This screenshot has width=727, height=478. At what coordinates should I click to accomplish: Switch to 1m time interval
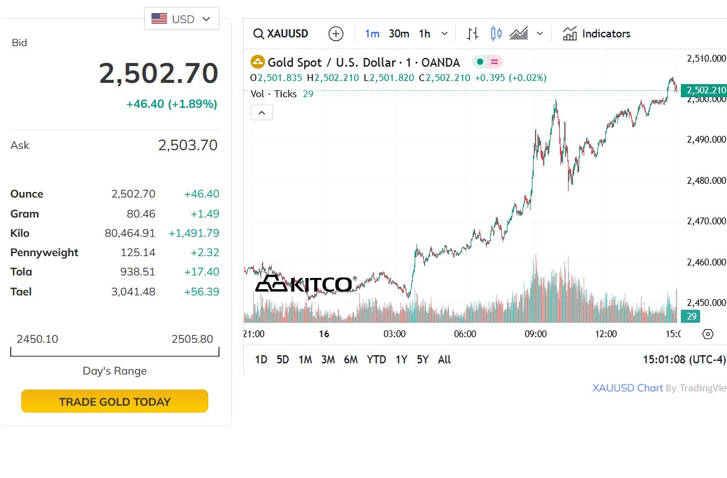point(372,34)
